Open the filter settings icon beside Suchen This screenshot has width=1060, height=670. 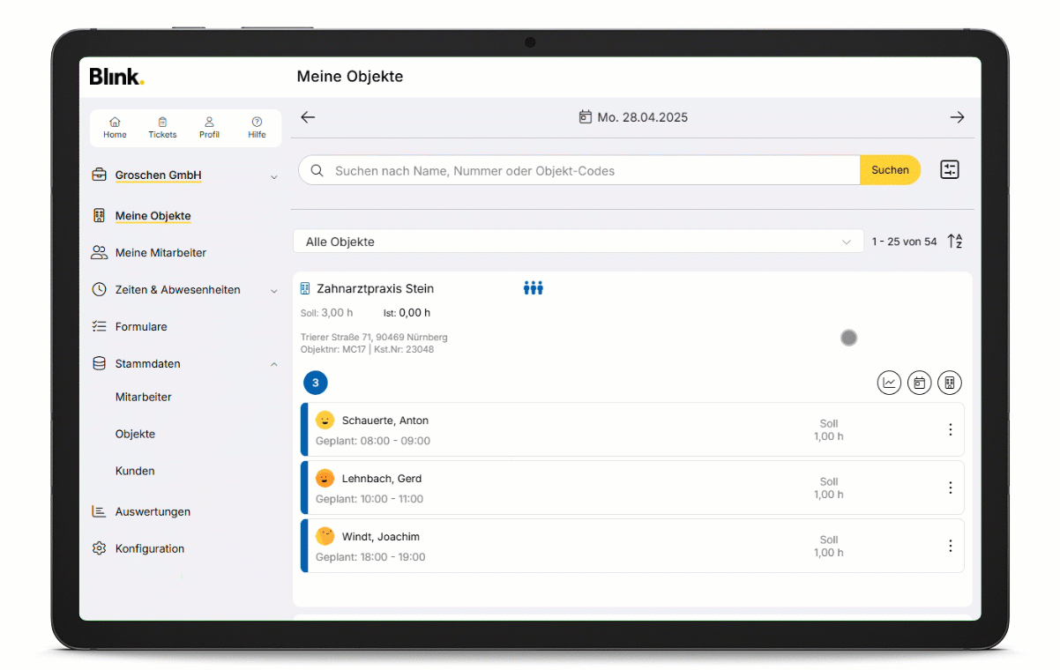point(949,170)
